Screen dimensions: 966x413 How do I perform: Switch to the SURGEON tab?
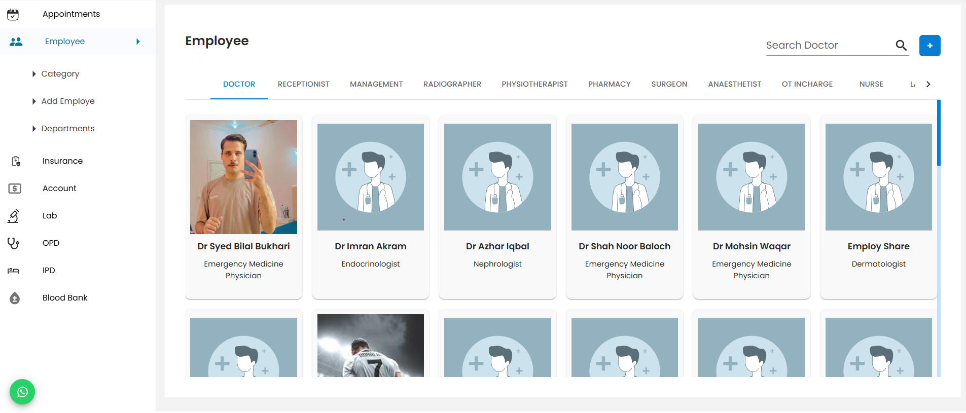tap(669, 84)
